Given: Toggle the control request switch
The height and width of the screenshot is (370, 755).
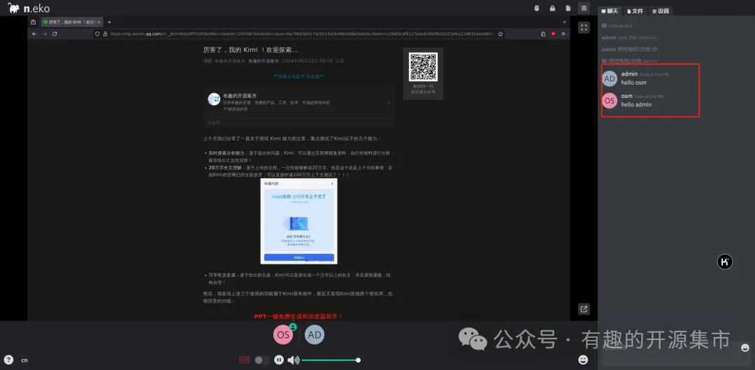Looking at the screenshot, I should tap(262, 360).
